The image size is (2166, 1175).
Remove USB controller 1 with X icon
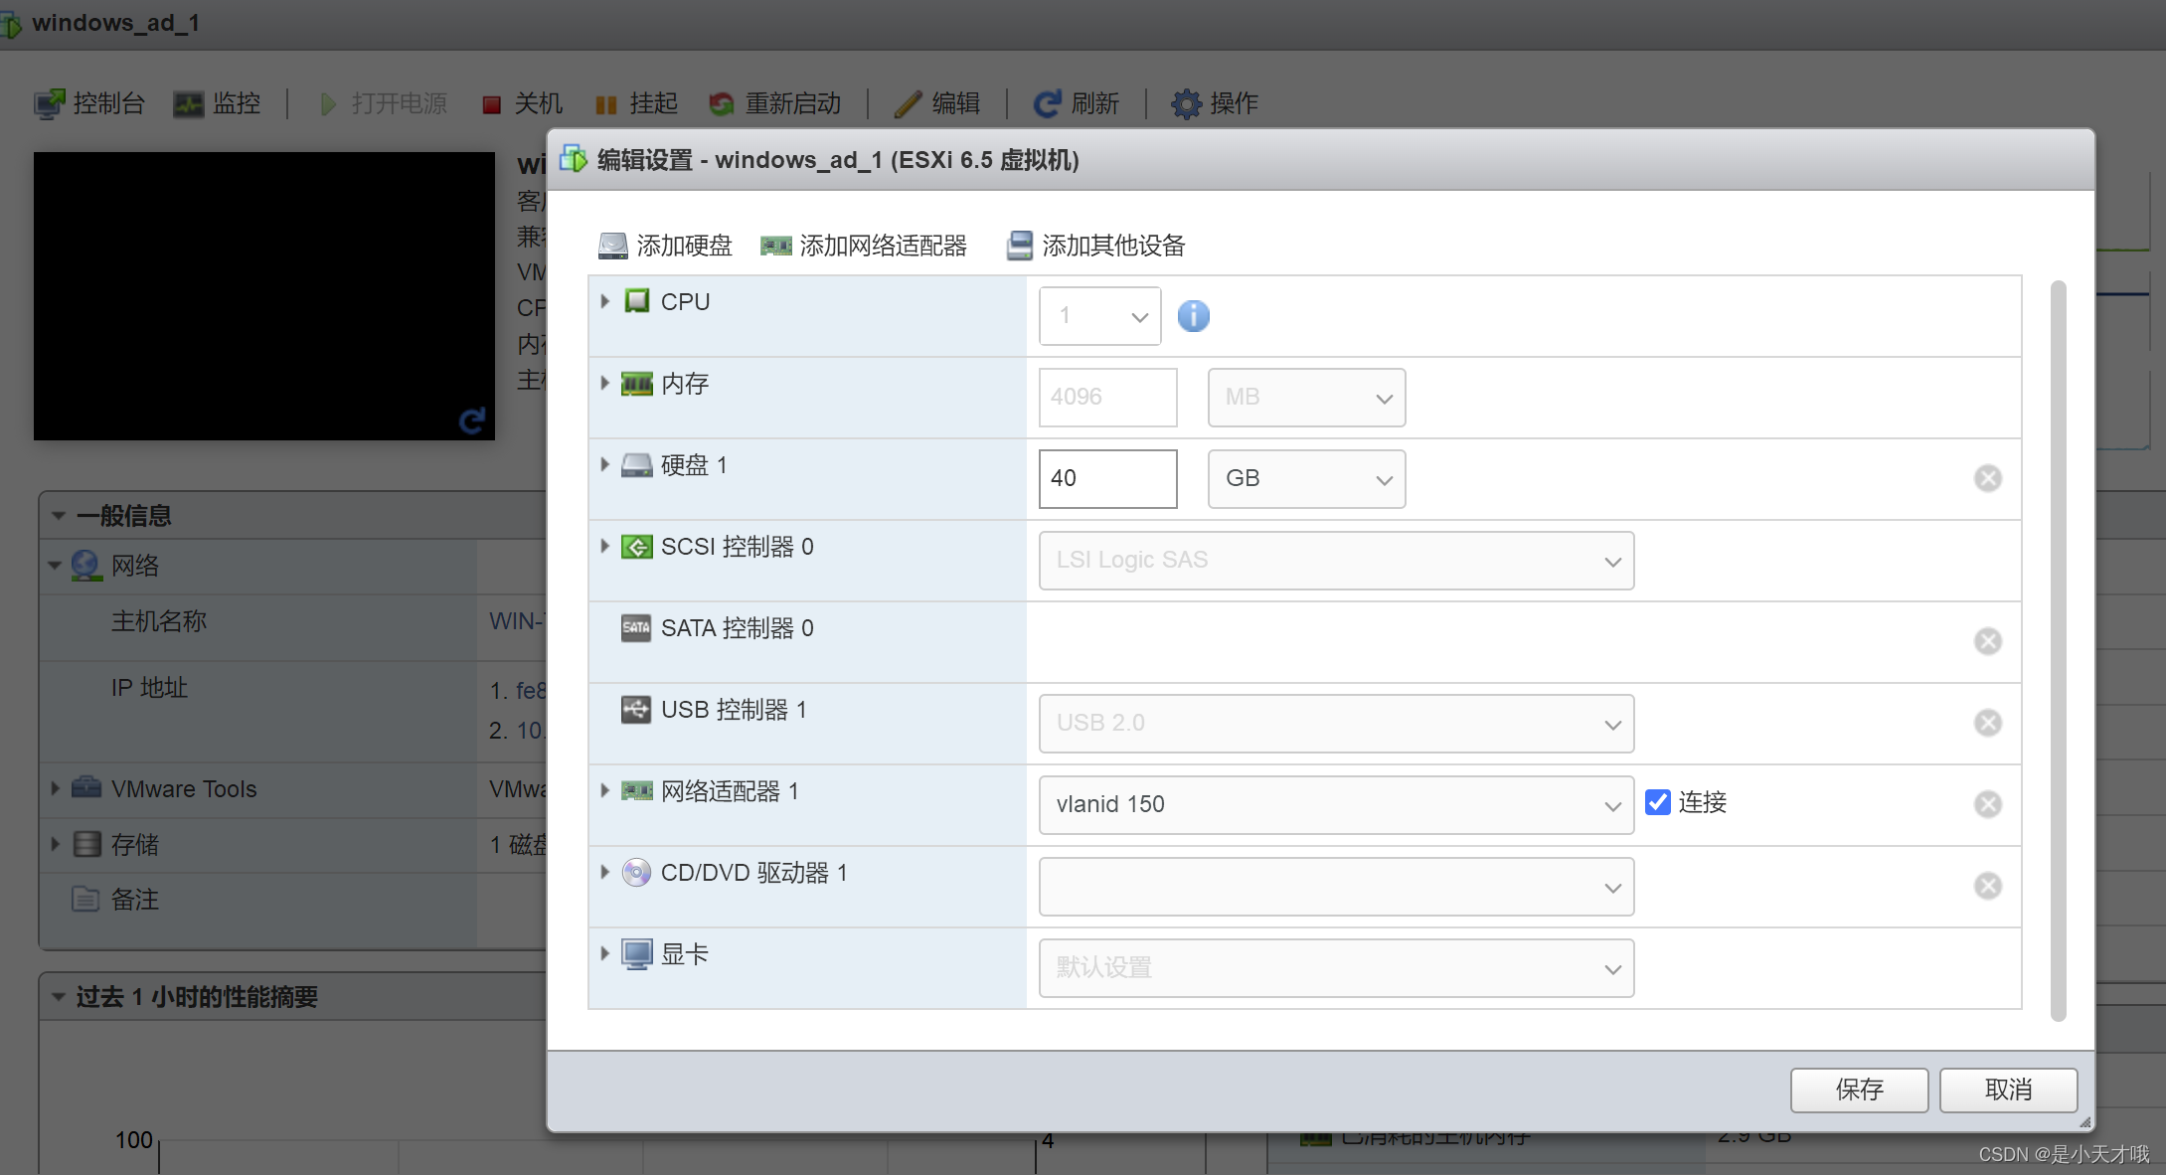(1987, 723)
